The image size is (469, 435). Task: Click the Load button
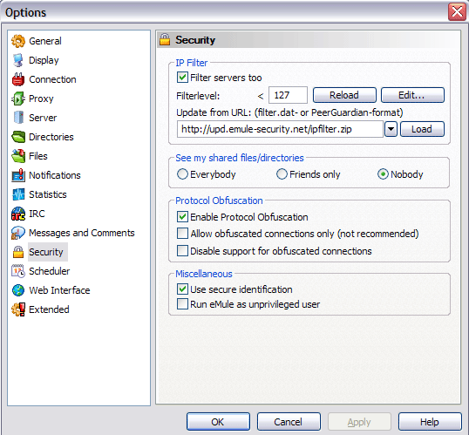pos(422,129)
